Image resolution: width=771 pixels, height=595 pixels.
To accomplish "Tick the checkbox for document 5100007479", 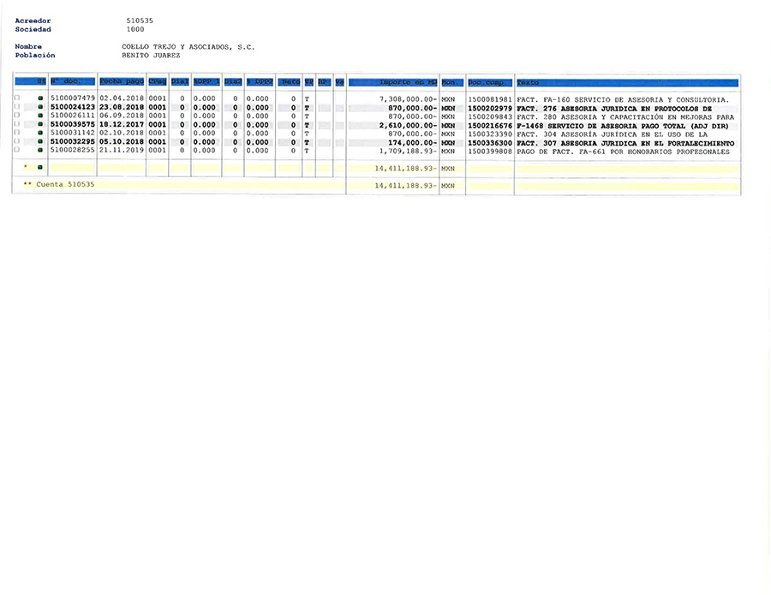I will click(17, 99).
